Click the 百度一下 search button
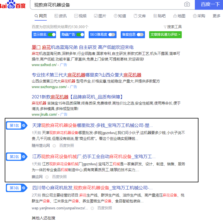The image size is (223, 223). (x=209, y=4)
